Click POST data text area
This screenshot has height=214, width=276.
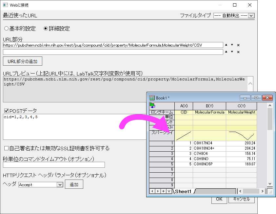(x=75, y=127)
